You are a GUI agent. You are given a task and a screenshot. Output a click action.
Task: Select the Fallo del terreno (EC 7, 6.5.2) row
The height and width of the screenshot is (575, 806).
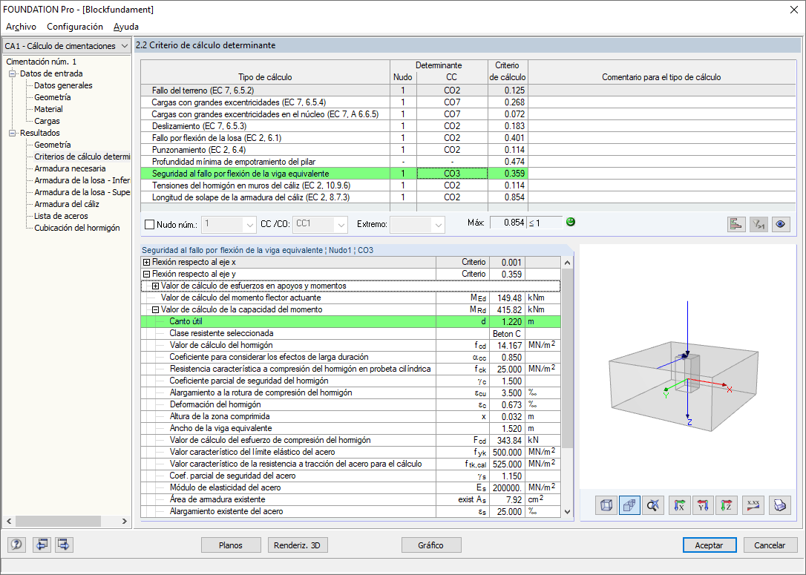point(468,91)
